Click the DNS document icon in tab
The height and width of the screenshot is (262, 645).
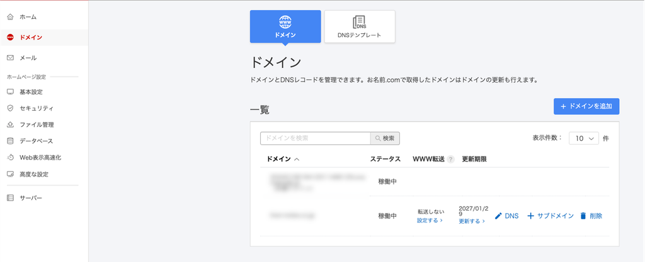360,22
